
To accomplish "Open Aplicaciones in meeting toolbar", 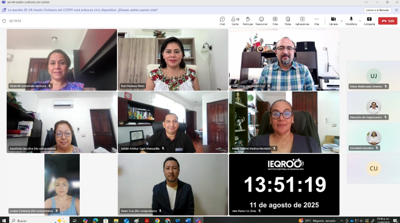I will click(302, 20).
